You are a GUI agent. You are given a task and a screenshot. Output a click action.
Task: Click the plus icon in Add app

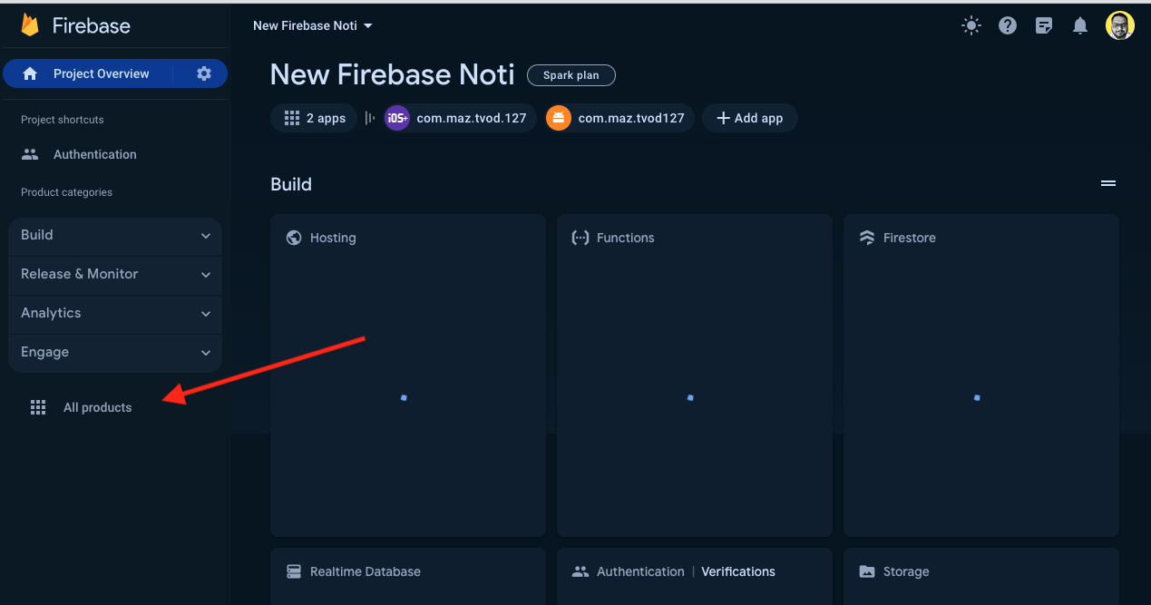[723, 118]
